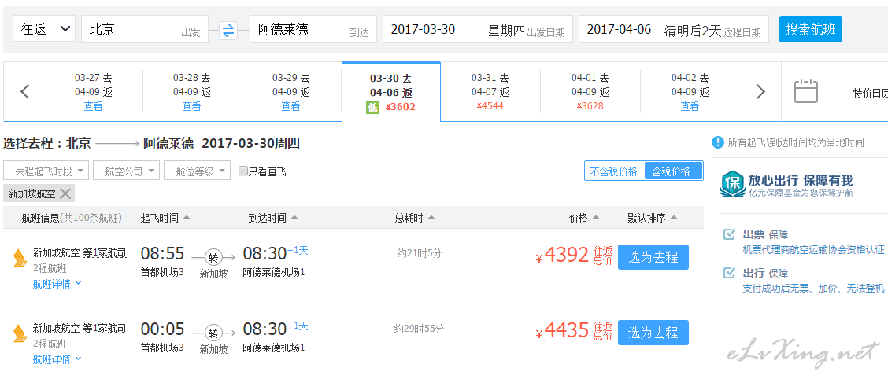Click the 低 lowest-price badge

372,106
